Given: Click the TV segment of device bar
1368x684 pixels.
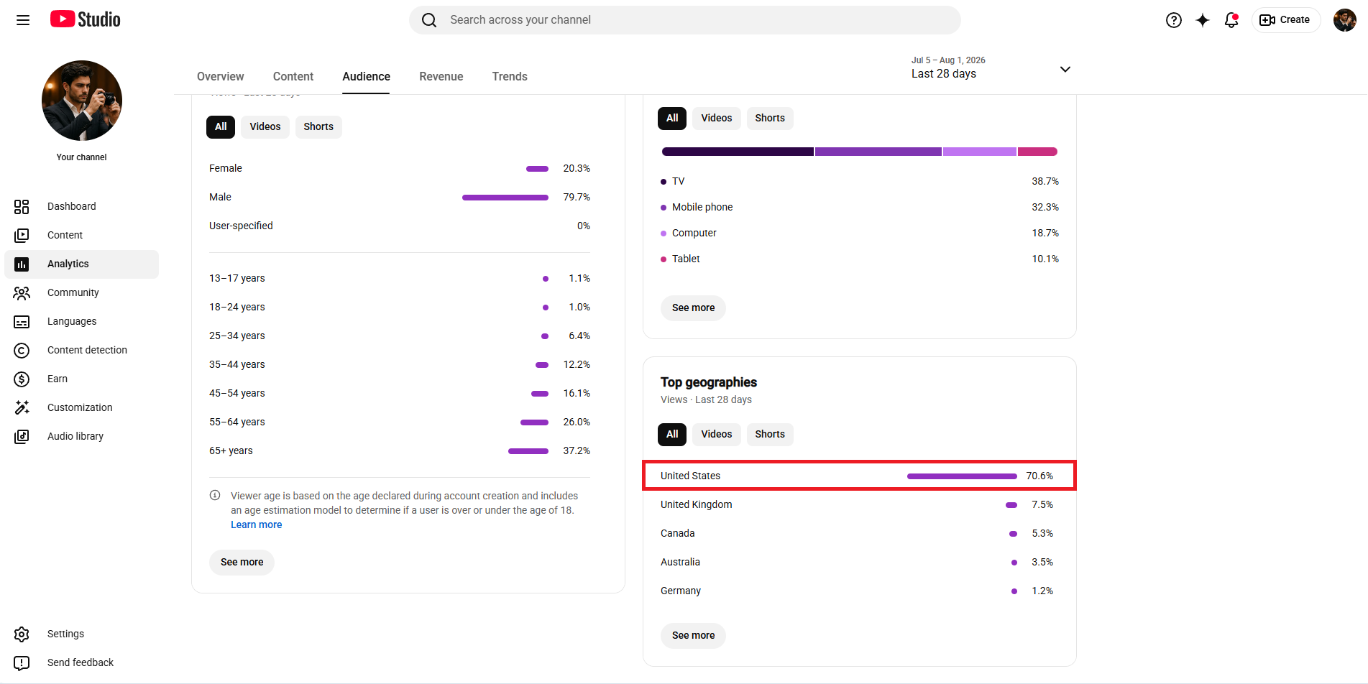Looking at the screenshot, I should click(x=738, y=152).
